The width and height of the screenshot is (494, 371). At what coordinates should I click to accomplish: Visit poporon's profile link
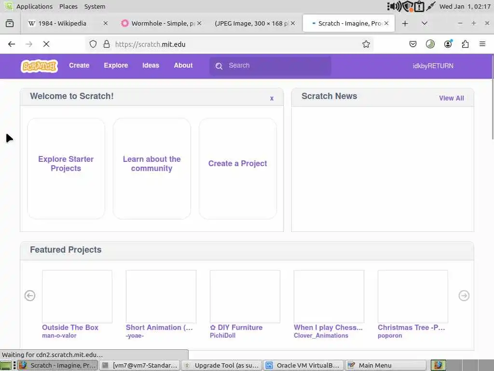(390, 336)
